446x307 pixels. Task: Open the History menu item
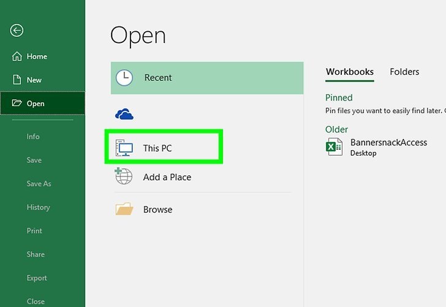pyautogui.click(x=38, y=207)
